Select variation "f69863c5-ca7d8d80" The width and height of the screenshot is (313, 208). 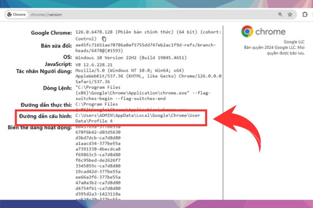pyautogui.click(x=98, y=154)
